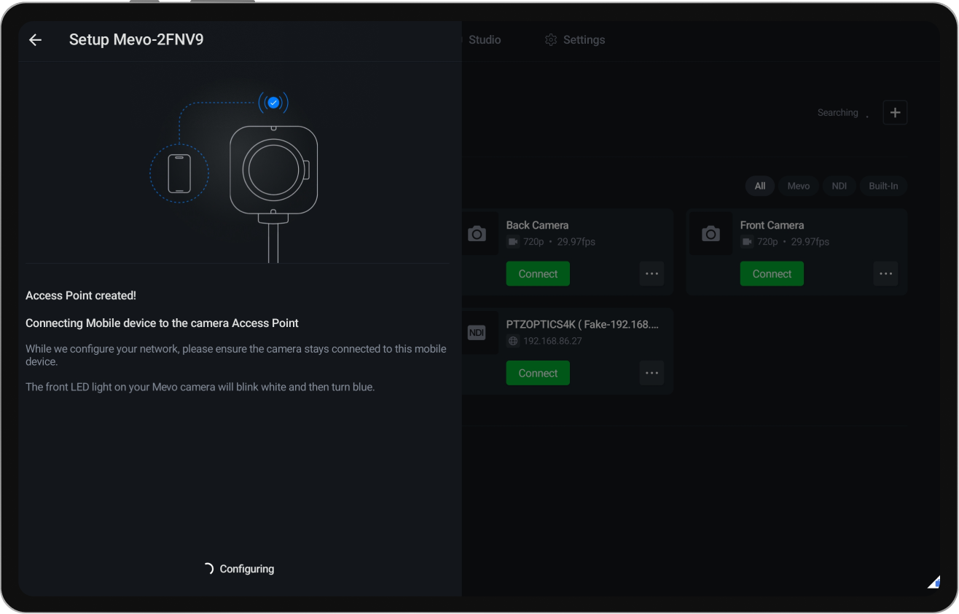Connect the Back Camera
This screenshot has height=614, width=959.
[x=538, y=274]
